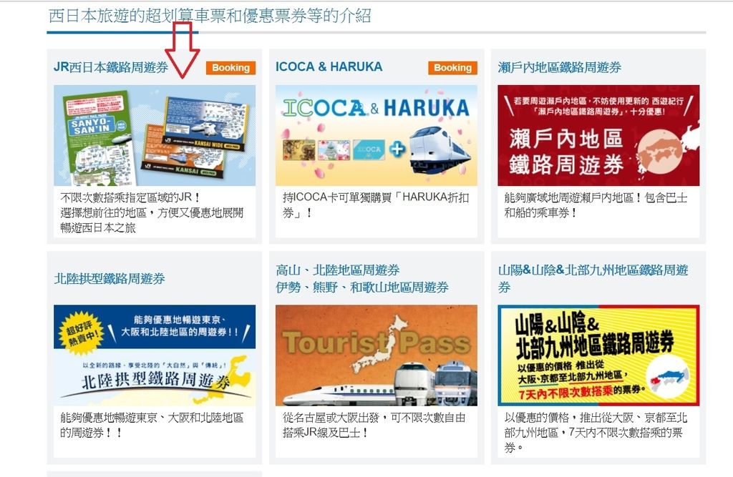Screen dimensions: 733x477
Task: Click the Tourist Pass train banner image
Action: pyautogui.click(x=377, y=355)
